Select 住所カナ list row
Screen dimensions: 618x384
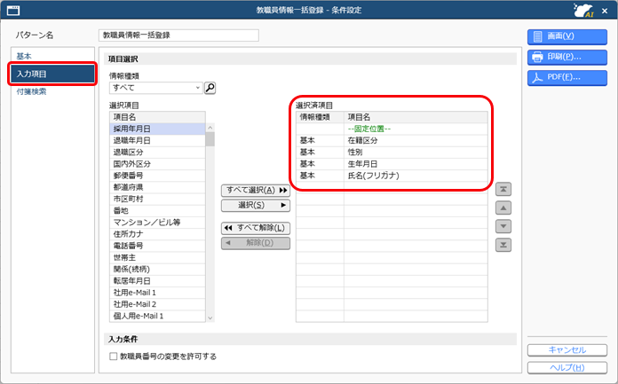157,234
